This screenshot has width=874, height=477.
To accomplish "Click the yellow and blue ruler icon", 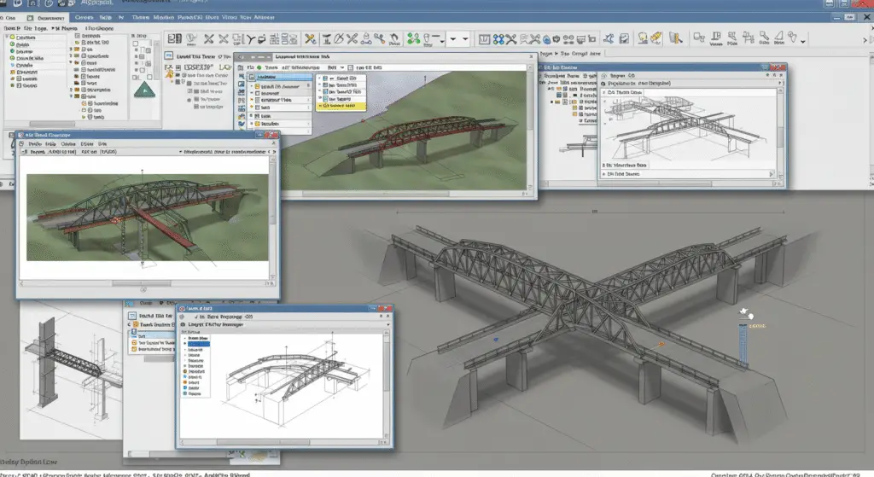I will pos(676,38).
